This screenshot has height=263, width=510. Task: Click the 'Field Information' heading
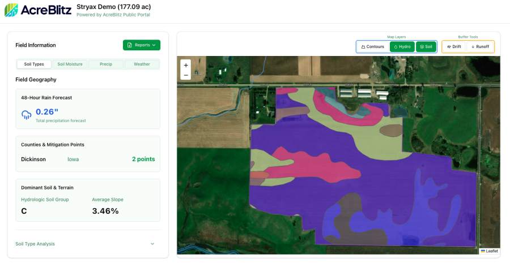[36, 45]
